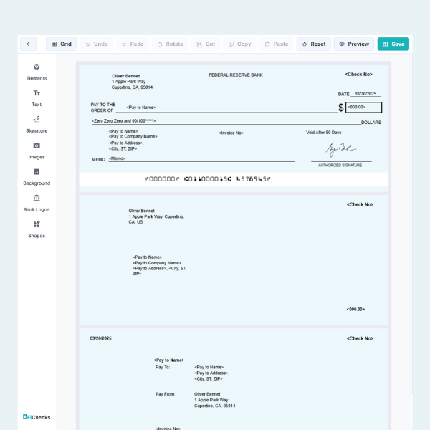Select the DOLLARS text on check
Screen dimensions: 430x430
371,123
